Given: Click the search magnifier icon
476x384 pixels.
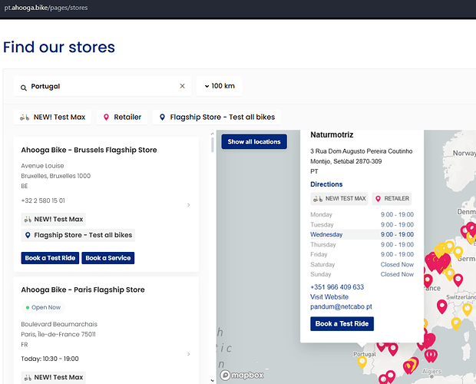Looking at the screenshot, I should (x=23, y=88).
